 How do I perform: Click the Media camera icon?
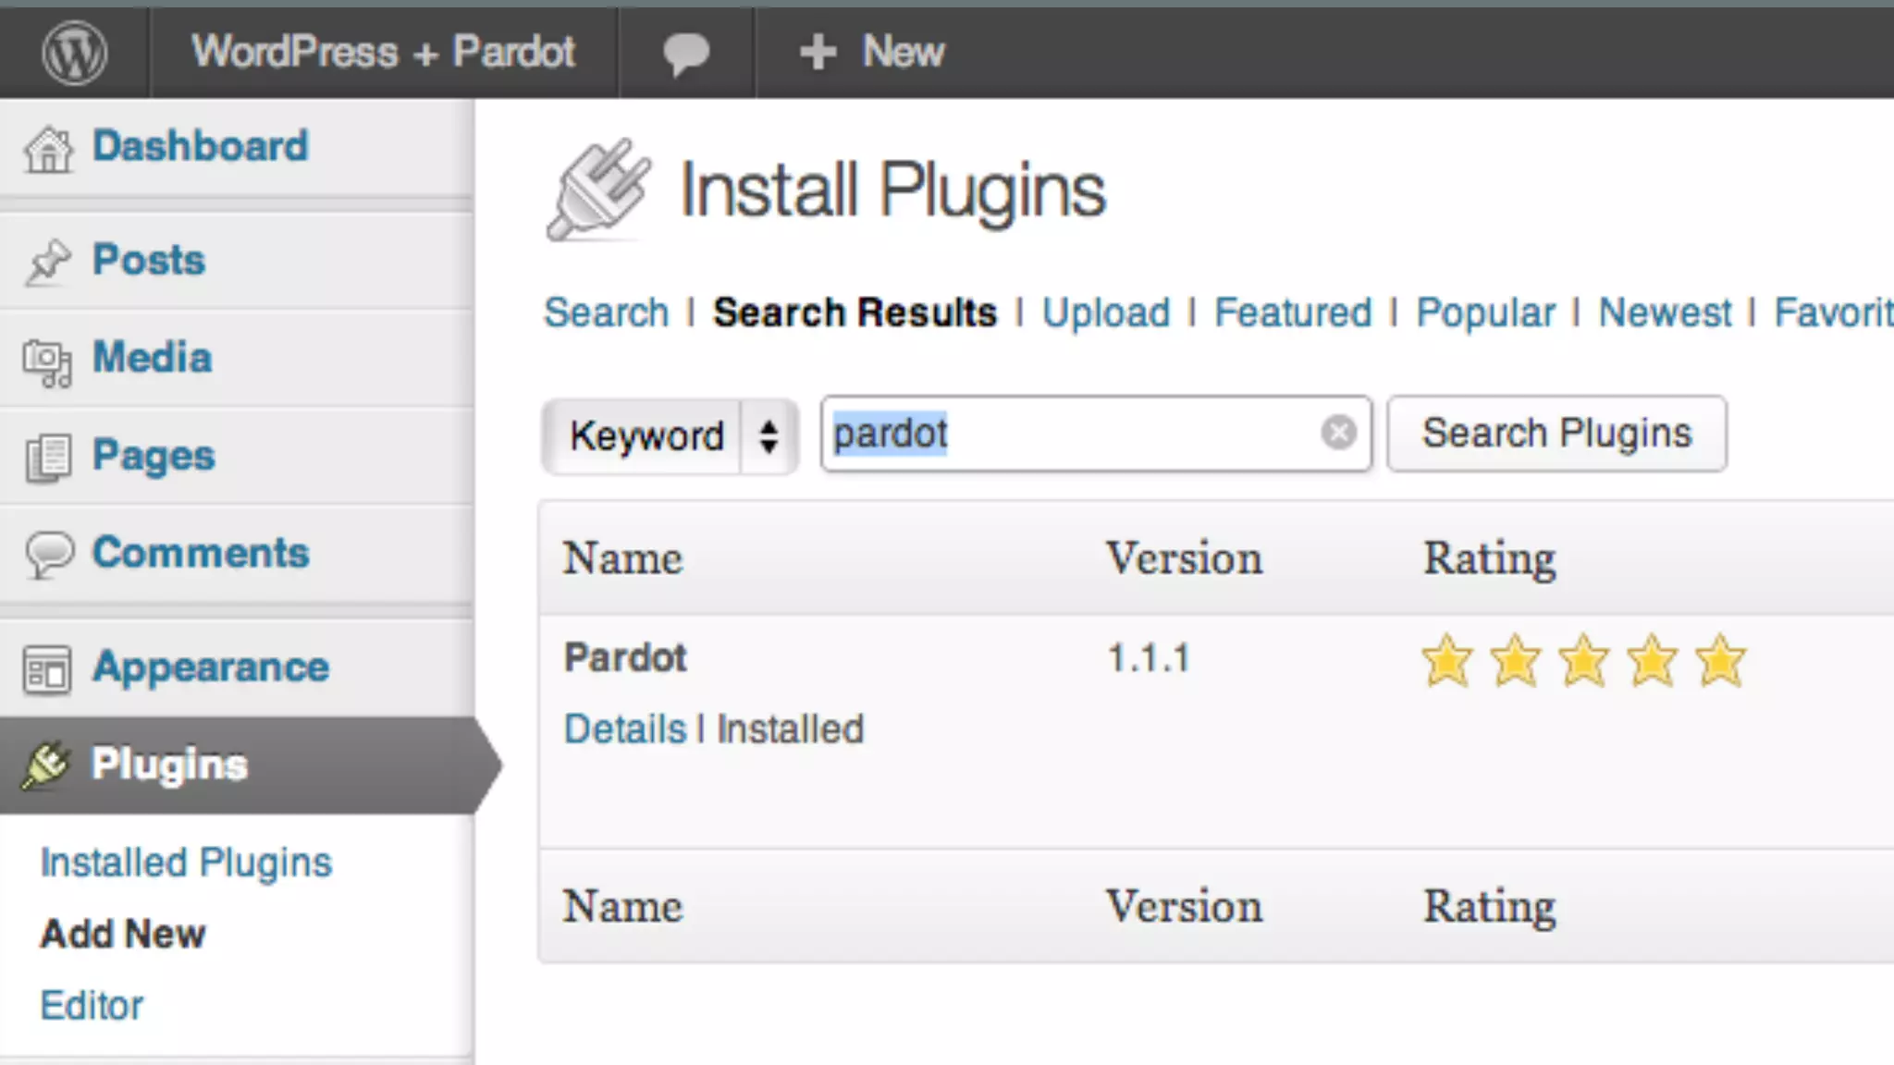click(x=47, y=361)
